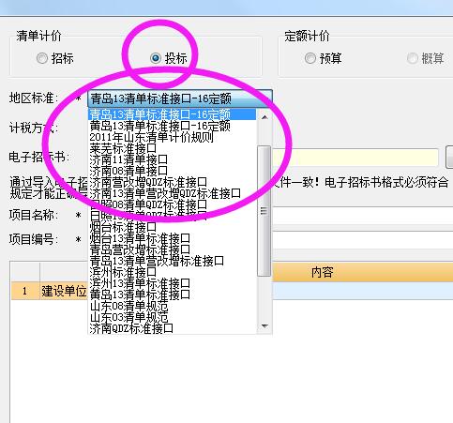Click row number 1 cell
Viewport: 453px width, 423px height.
25,291
